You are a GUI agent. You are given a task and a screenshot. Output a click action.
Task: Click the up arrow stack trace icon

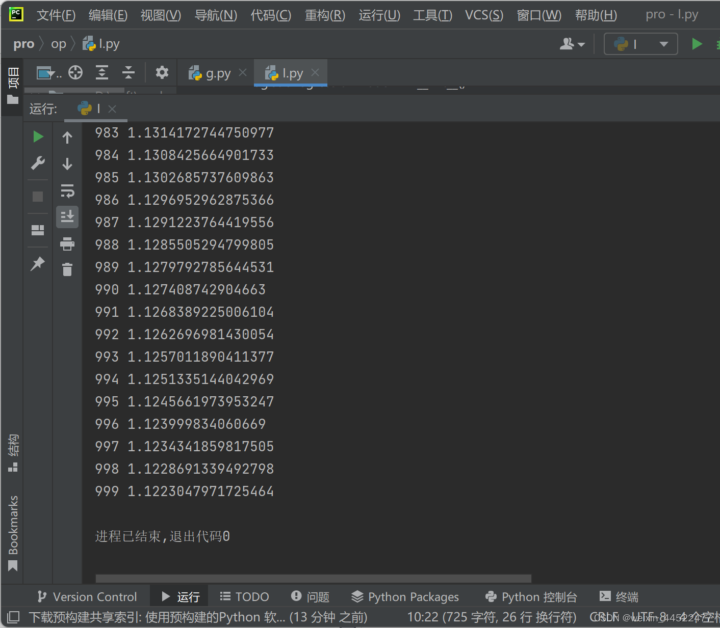[67, 137]
